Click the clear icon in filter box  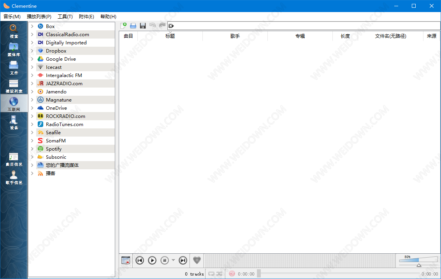tap(171, 26)
